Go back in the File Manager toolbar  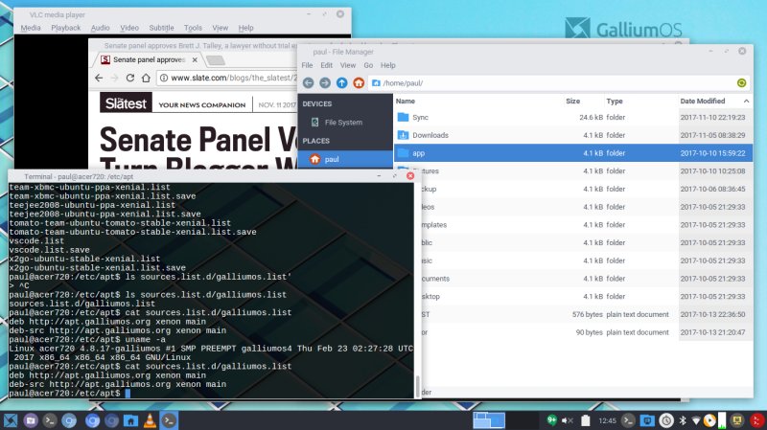pyautogui.click(x=308, y=83)
